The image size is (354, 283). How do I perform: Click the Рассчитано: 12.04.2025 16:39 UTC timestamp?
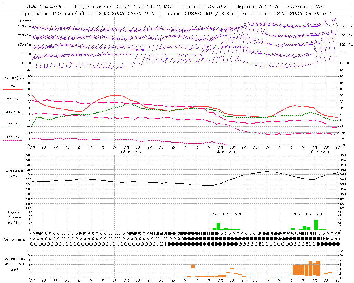[287, 14]
